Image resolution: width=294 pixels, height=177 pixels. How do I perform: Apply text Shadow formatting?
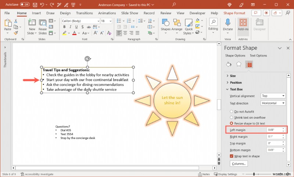point(82,27)
